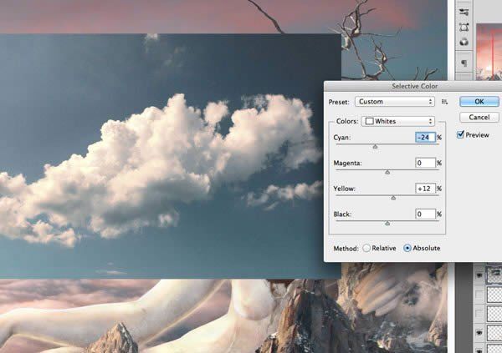Click the Cyan value field showing -24
Viewport: 502px width, 353px height.
[426, 138]
